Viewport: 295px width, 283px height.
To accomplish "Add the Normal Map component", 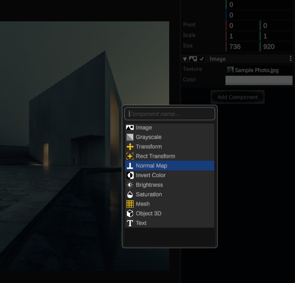I will point(170,166).
